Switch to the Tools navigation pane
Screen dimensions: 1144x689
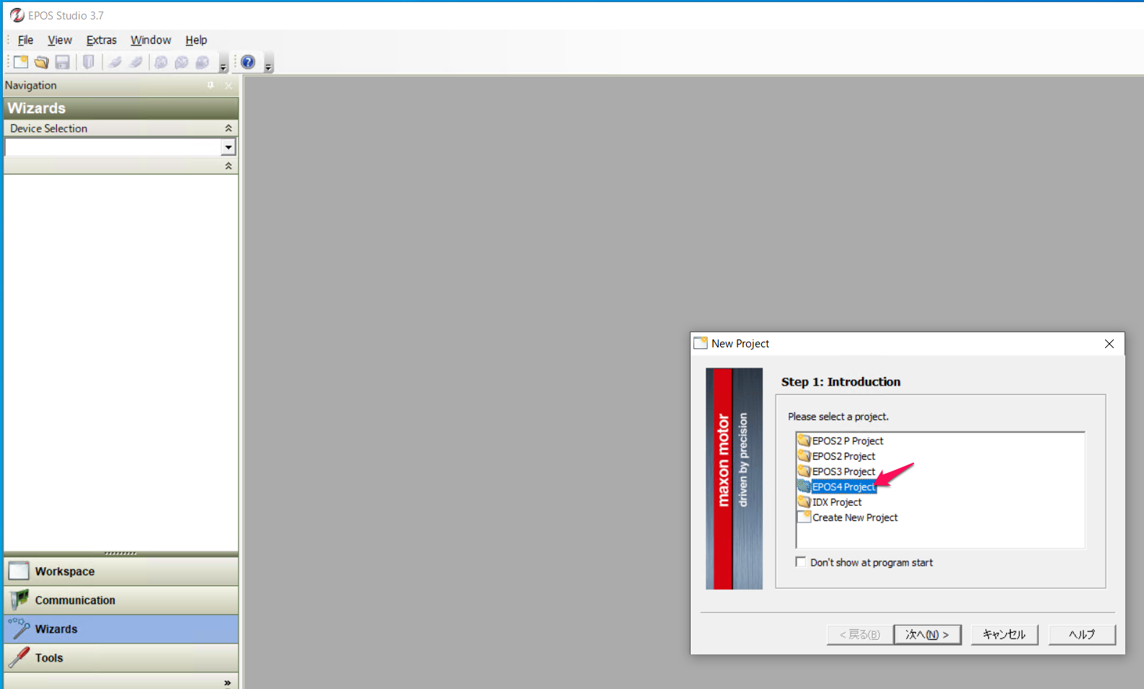coord(121,658)
